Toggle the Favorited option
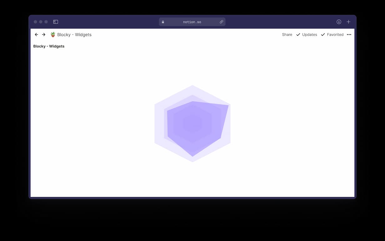 coord(332,35)
